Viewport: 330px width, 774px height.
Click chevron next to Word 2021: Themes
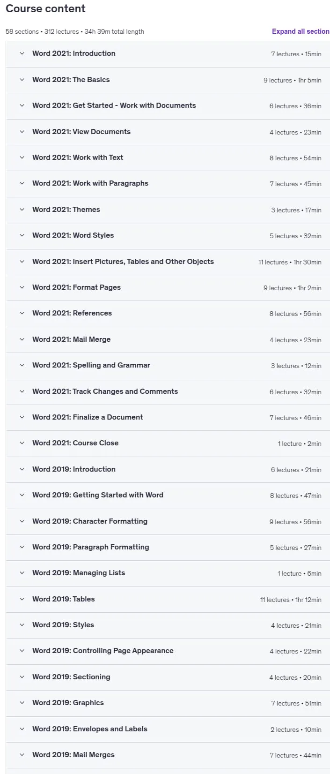click(22, 210)
